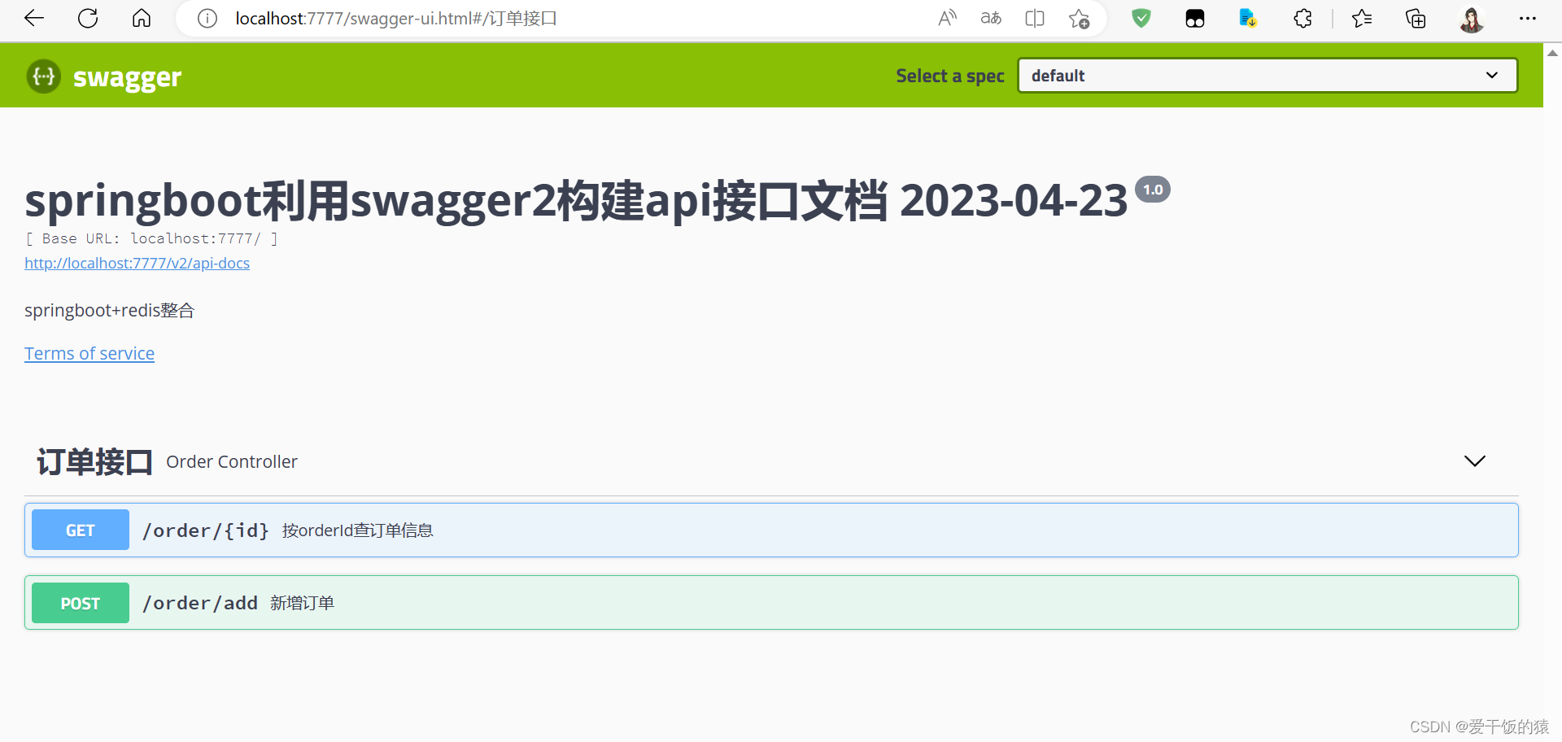Open the Extensions puzzle piece icon

pos(1302,18)
